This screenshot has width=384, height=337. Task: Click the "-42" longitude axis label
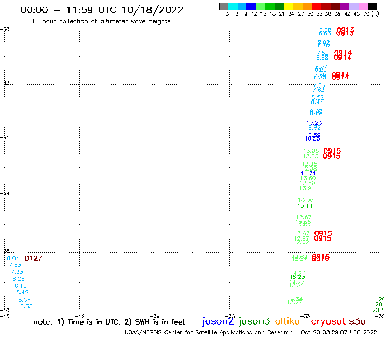[x=79, y=316]
